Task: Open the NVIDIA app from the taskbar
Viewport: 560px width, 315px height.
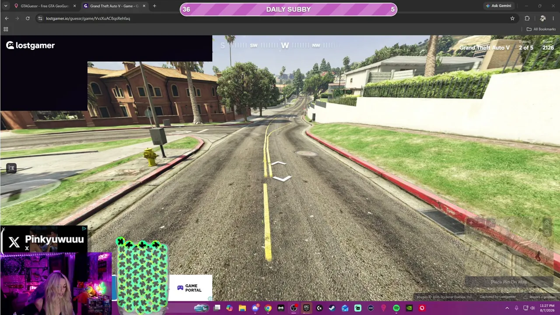Action: tap(409, 308)
